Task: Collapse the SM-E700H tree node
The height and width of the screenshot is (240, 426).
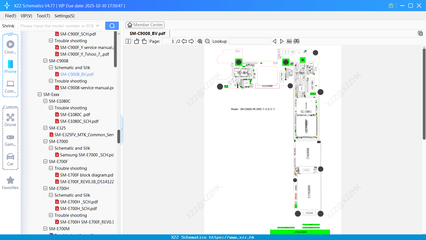Action: pyautogui.click(x=45, y=188)
